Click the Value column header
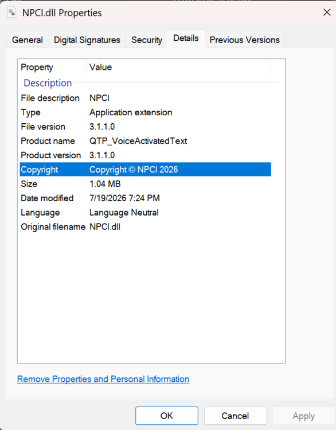This screenshot has width=336, height=430. [x=178, y=67]
